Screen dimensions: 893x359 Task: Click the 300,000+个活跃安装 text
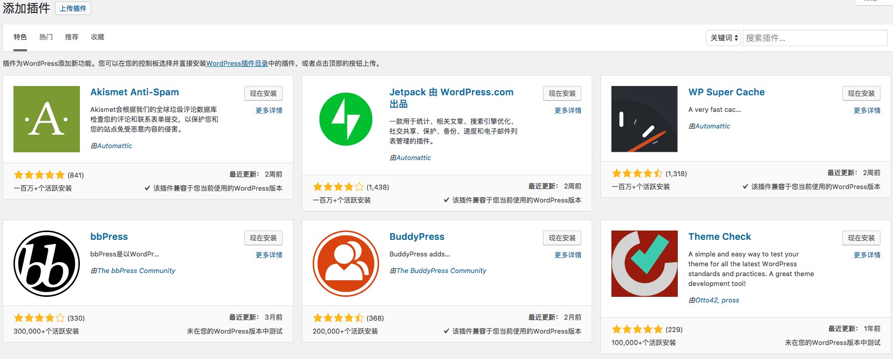pyautogui.click(x=46, y=331)
